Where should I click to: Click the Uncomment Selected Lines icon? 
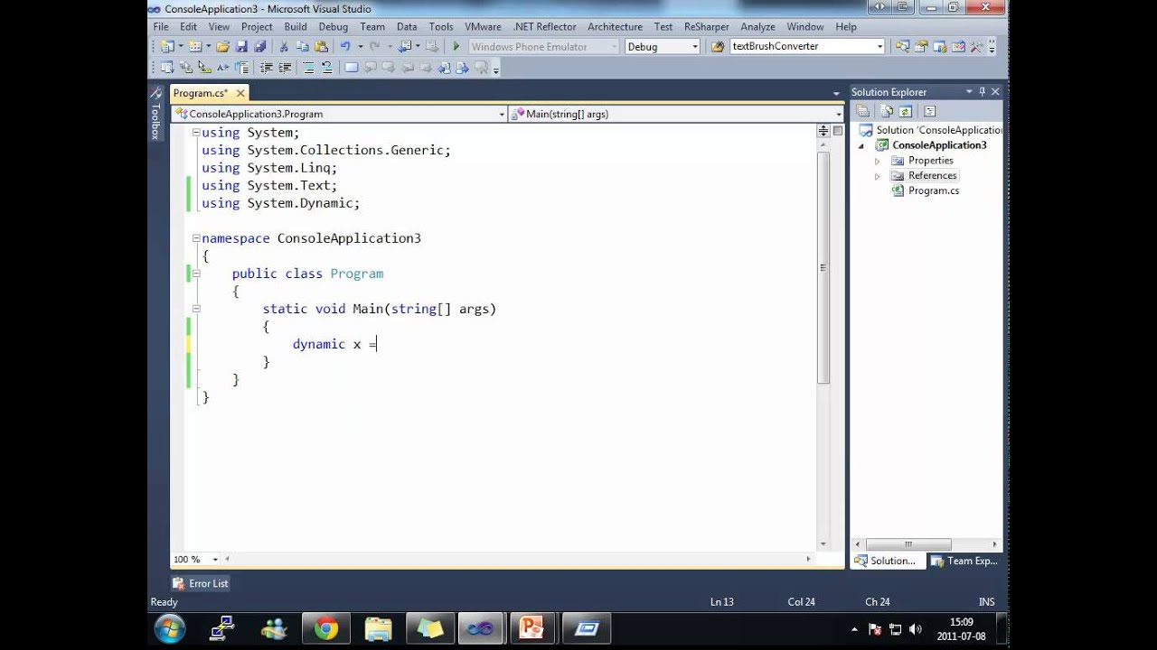click(x=326, y=67)
